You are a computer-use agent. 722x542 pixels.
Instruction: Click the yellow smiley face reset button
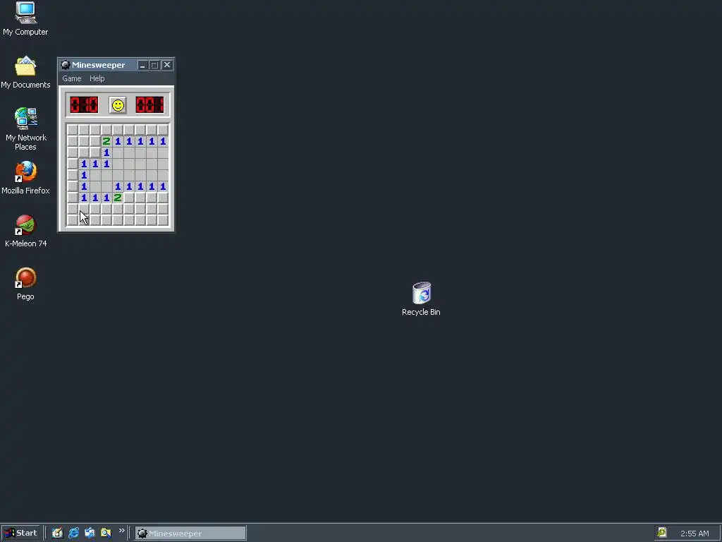coord(118,105)
